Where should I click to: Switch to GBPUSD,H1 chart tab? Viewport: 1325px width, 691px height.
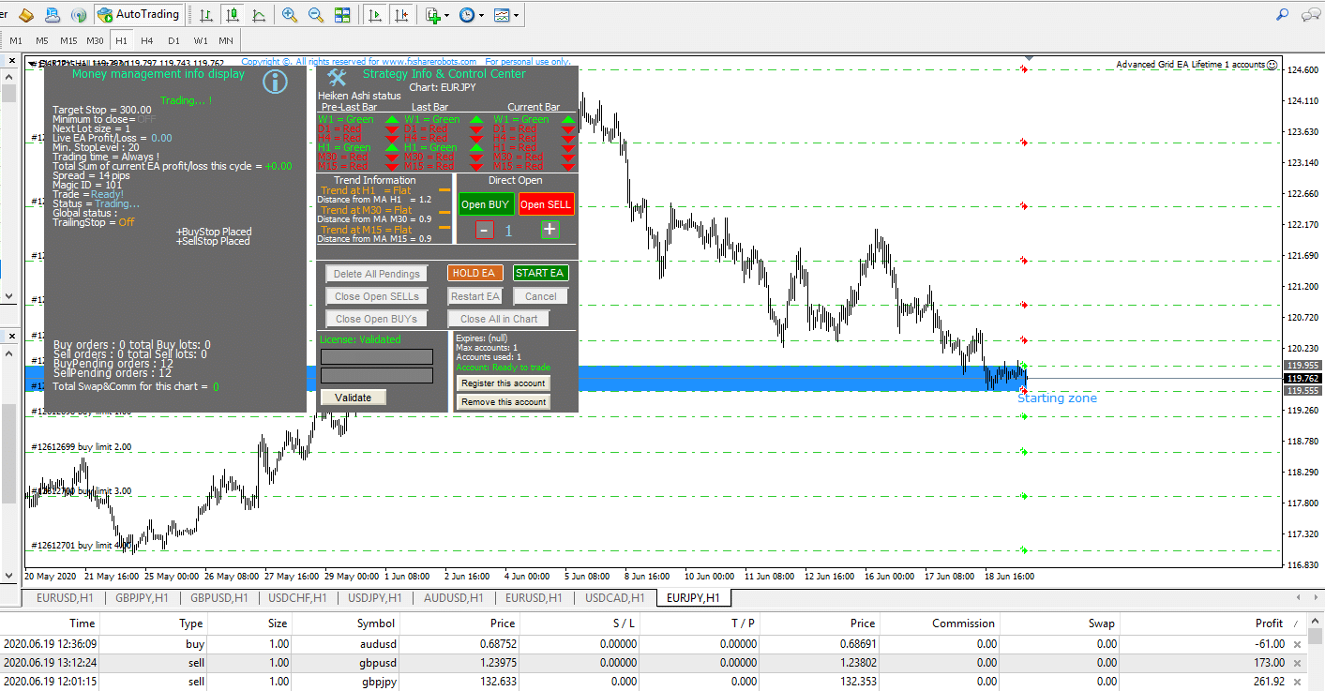pos(219,597)
